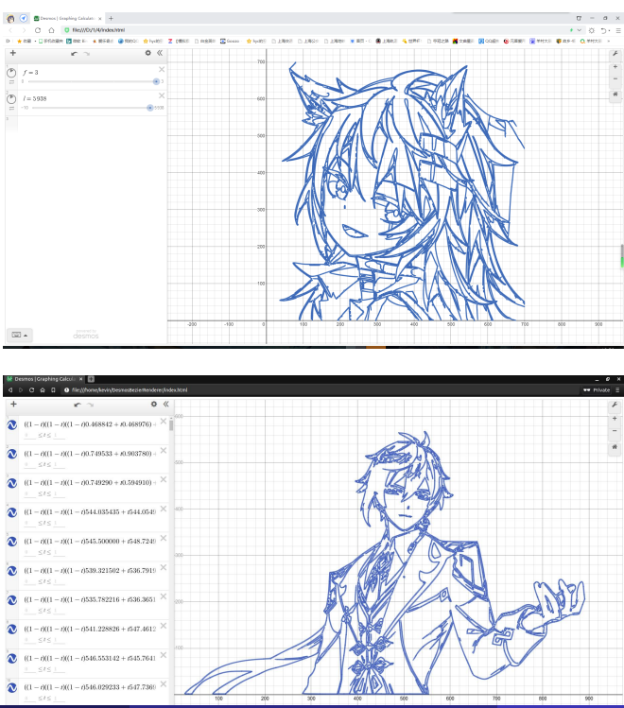Undo last edit in top Desmos window
Image resolution: width=624 pixels, height=708 pixels.
pyautogui.click(x=74, y=53)
